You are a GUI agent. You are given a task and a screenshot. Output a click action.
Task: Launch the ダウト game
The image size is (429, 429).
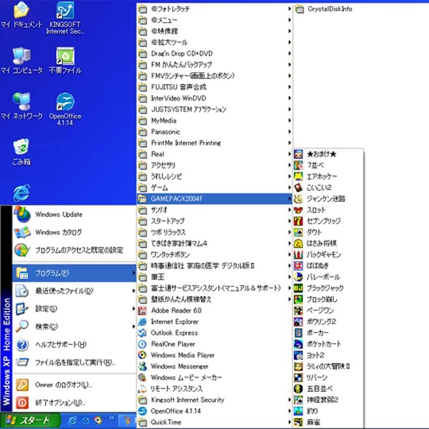tap(328, 232)
